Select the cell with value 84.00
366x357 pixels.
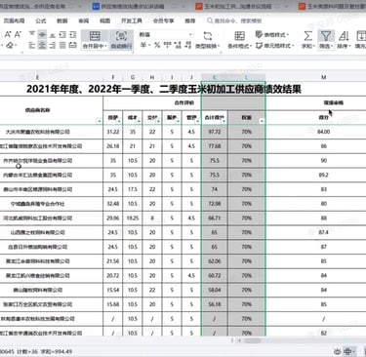[x=323, y=132]
